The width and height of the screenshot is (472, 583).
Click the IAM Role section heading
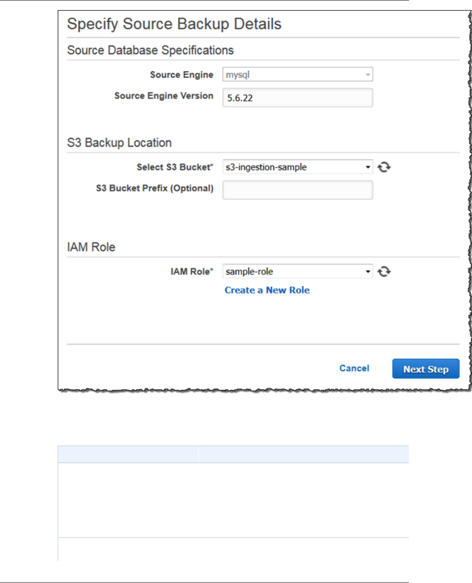pyautogui.click(x=91, y=247)
